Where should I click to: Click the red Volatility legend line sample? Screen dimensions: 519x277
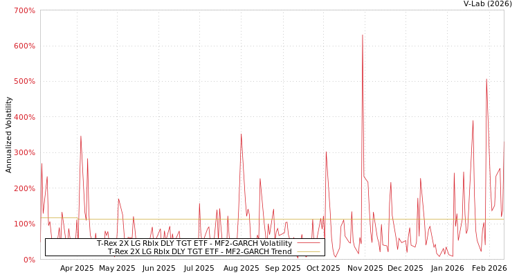[309, 243]
